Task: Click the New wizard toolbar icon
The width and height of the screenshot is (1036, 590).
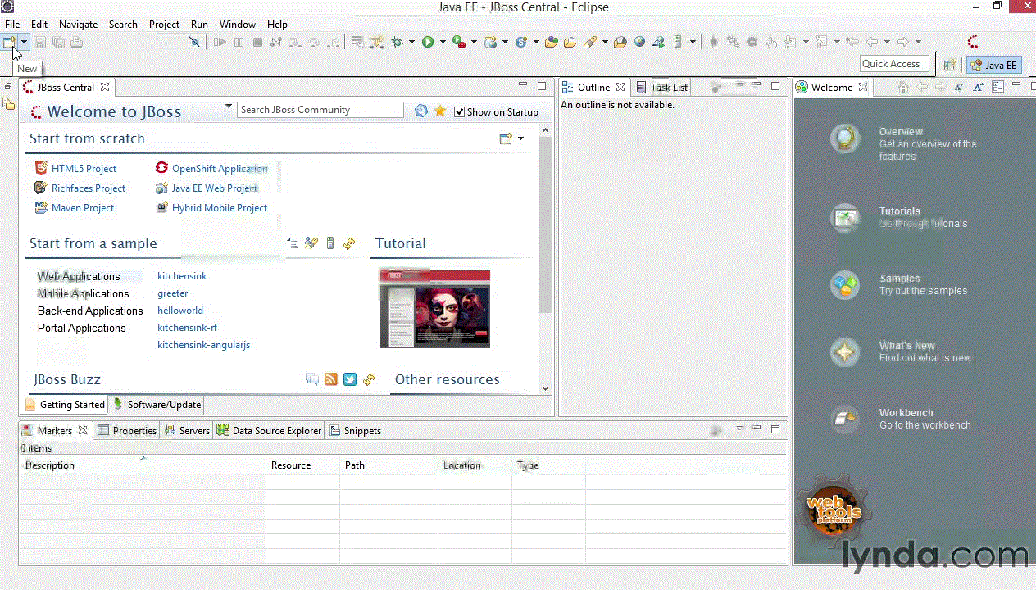Action: 10,42
